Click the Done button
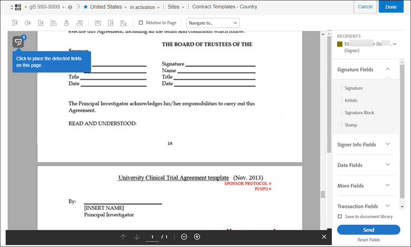This screenshot has width=411, height=247. pos(391,7)
